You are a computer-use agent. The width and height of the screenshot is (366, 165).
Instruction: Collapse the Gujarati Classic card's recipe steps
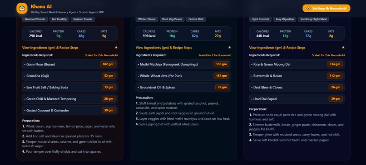click(70, 48)
